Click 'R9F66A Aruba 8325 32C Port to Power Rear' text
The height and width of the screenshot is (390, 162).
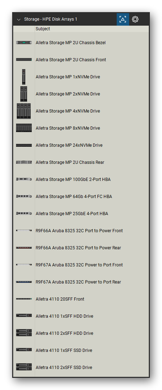point(78,248)
